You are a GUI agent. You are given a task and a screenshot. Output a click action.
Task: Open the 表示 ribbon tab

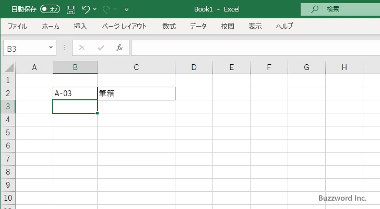255,26
